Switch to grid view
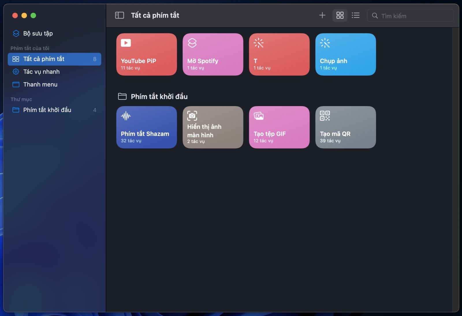The width and height of the screenshot is (462, 316). pos(340,15)
